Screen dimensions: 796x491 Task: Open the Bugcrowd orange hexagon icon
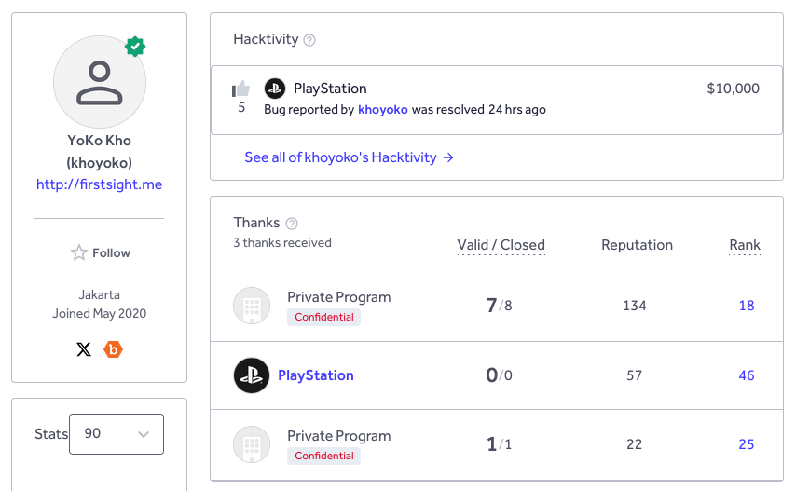pos(113,349)
